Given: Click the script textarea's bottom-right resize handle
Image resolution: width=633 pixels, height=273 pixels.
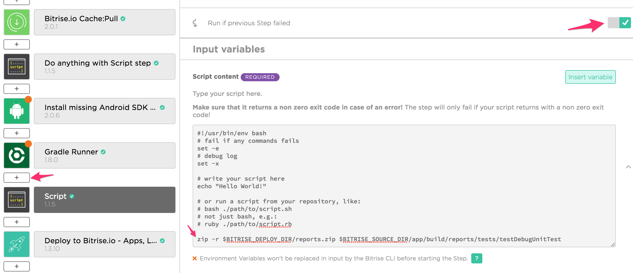Looking at the screenshot, I should pos(613,244).
